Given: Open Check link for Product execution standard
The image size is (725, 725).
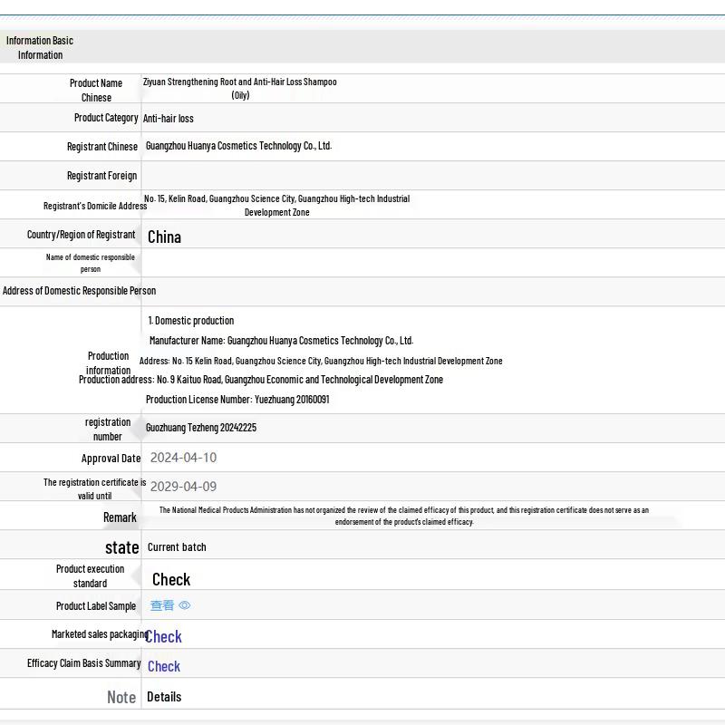Looking at the screenshot, I should [x=171, y=579].
